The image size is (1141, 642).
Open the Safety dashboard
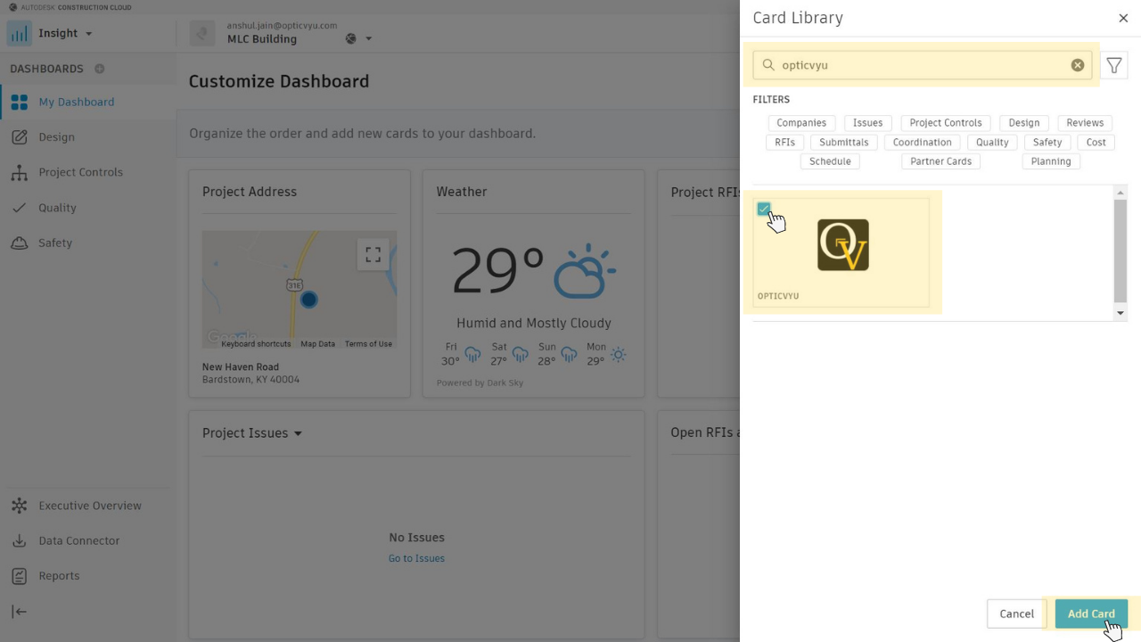click(x=55, y=243)
